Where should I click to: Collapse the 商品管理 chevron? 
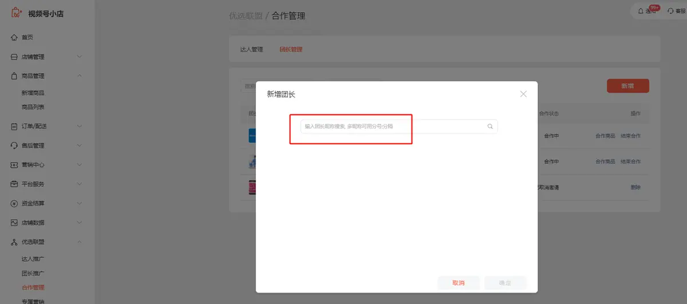(80, 76)
